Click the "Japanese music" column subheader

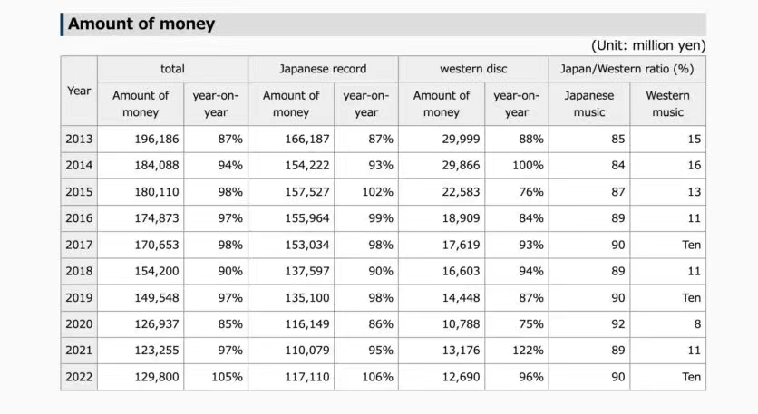tap(589, 103)
